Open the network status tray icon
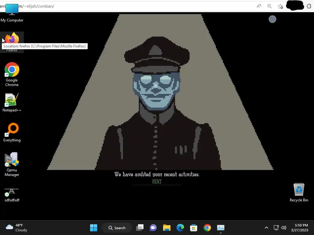This screenshot has height=235, width=314. coord(276,228)
